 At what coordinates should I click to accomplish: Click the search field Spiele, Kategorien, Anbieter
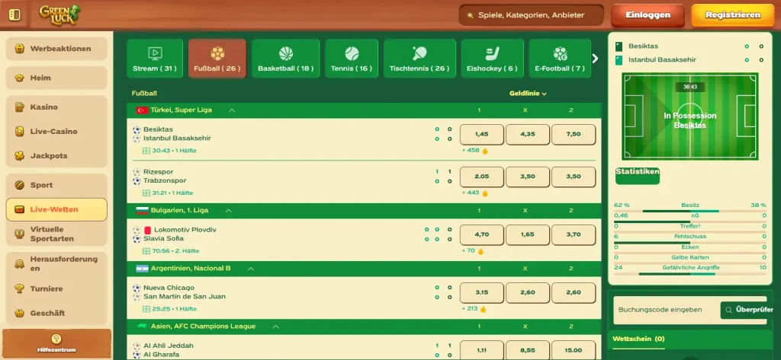point(531,15)
